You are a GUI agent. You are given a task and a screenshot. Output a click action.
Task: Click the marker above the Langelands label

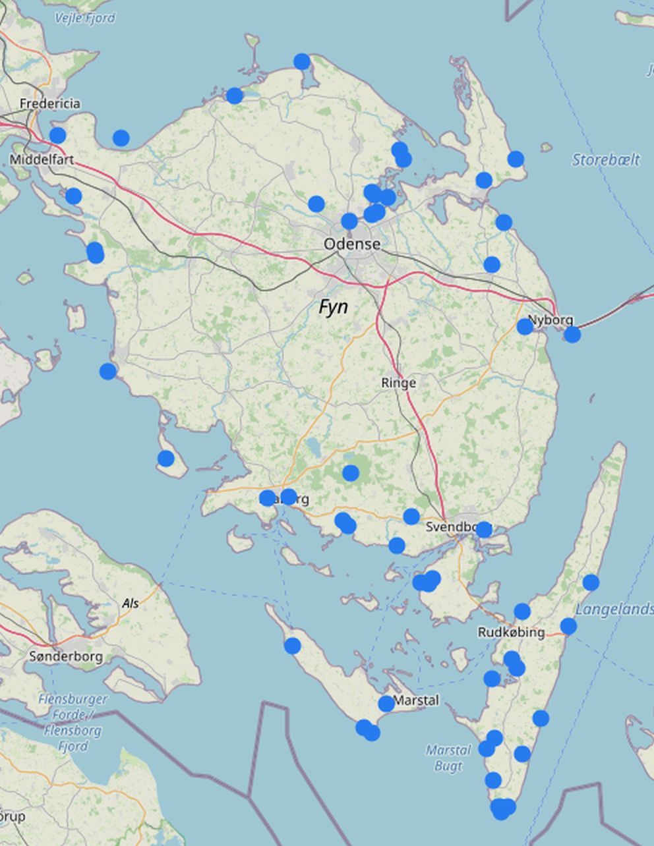(591, 582)
